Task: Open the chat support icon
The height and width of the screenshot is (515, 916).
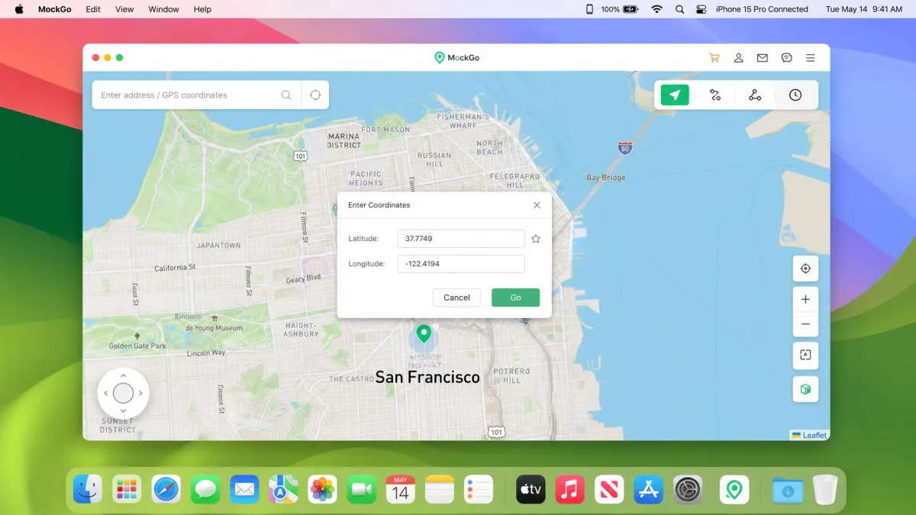Action: click(x=786, y=58)
